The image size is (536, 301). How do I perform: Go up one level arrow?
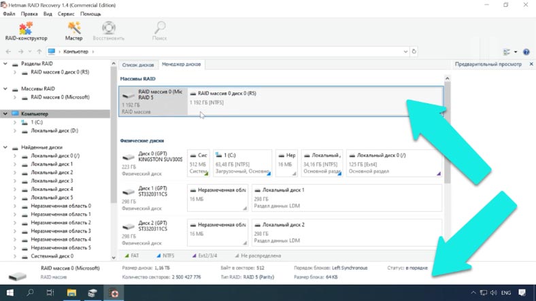(39, 52)
